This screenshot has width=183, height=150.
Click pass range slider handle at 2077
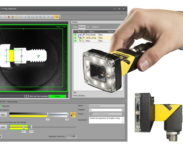click(x=24, y=127)
